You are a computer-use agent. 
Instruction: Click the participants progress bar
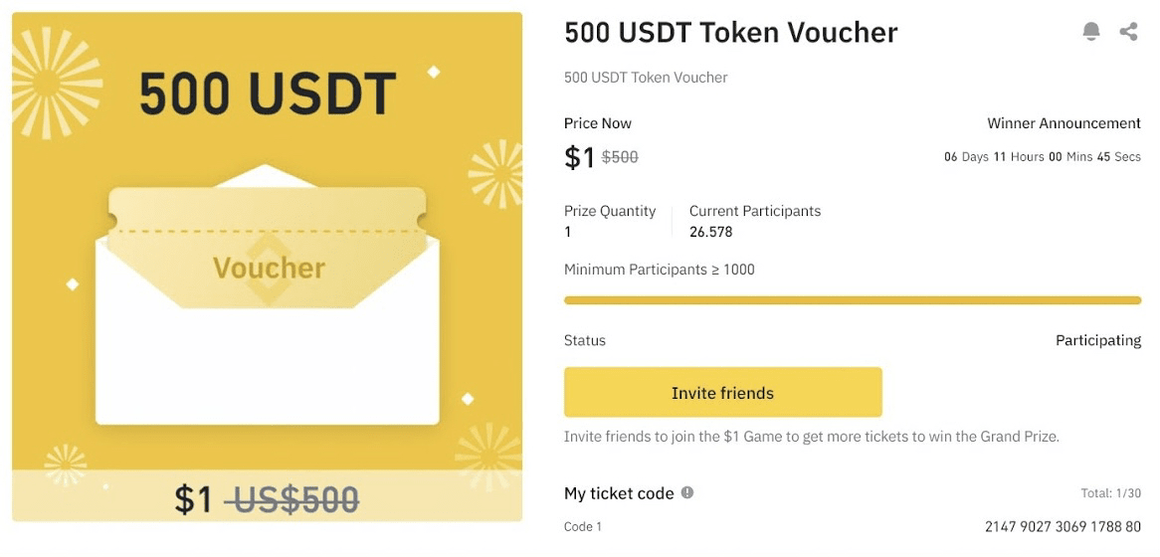pos(852,299)
